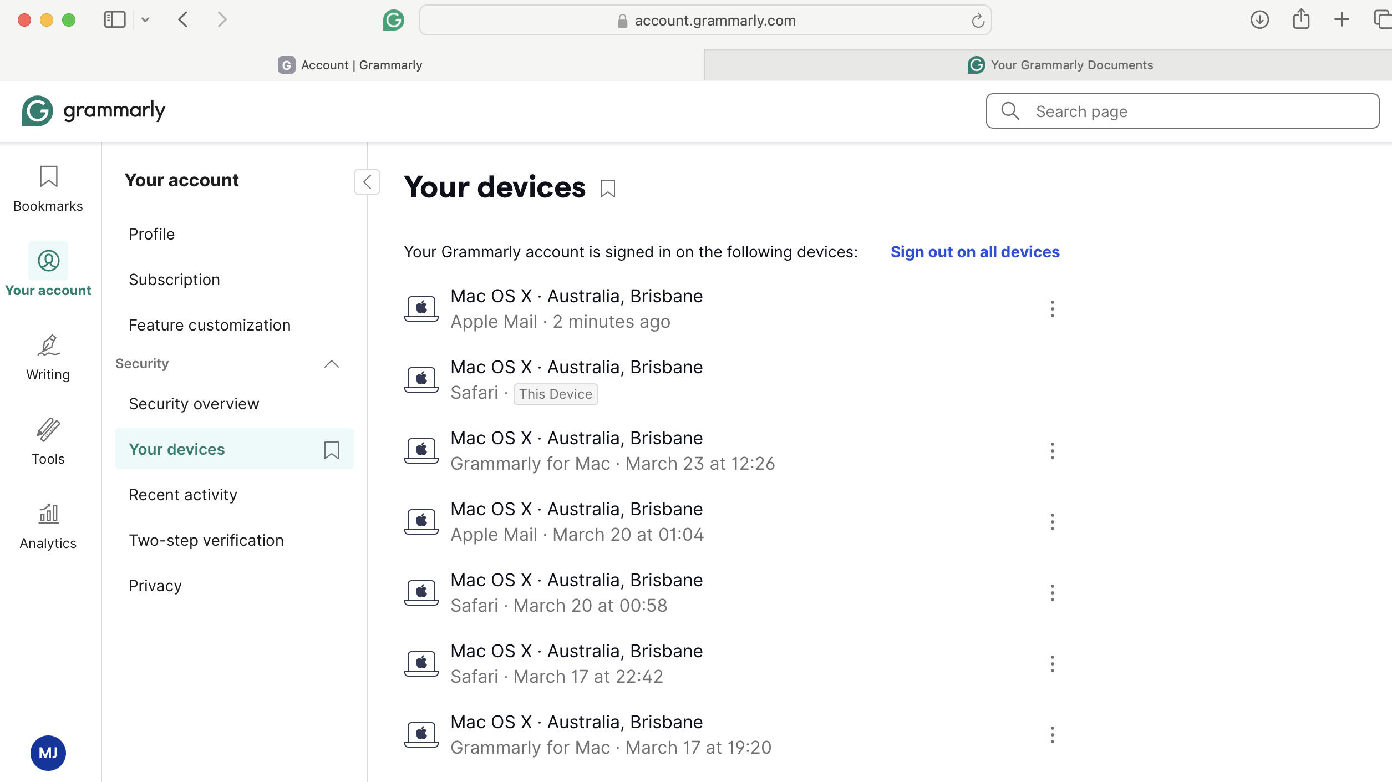Open Recent activity page

182,495
